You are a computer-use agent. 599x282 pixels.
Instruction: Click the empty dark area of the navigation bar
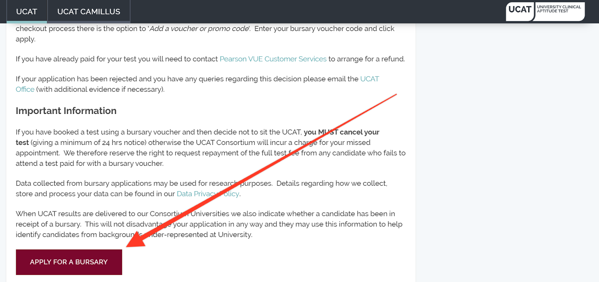pyautogui.click(x=318, y=12)
